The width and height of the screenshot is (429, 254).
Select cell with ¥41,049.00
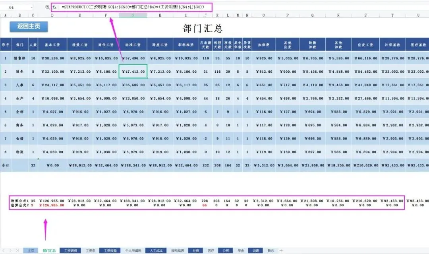[x=365, y=85]
